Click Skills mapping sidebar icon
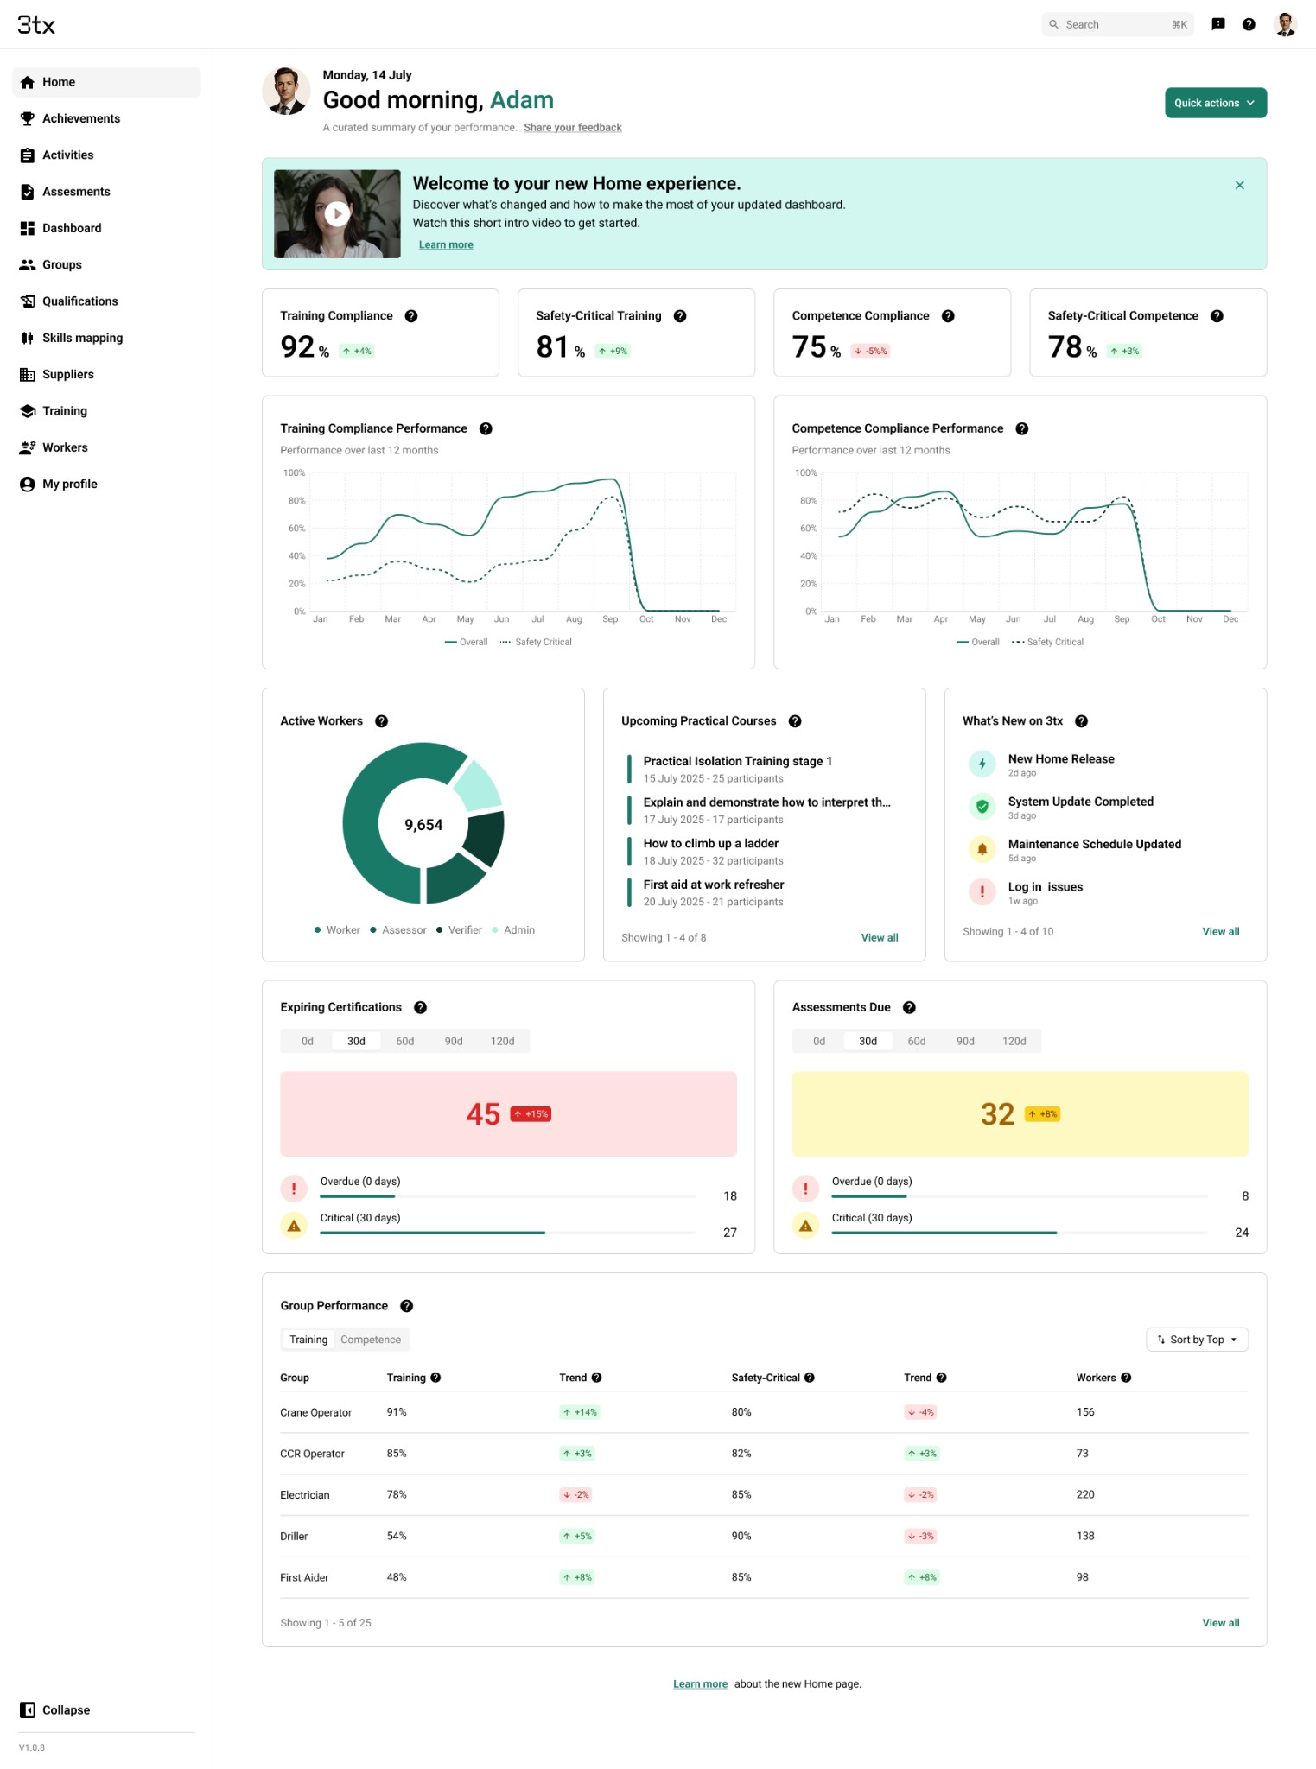The image size is (1316, 1769). [x=28, y=338]
